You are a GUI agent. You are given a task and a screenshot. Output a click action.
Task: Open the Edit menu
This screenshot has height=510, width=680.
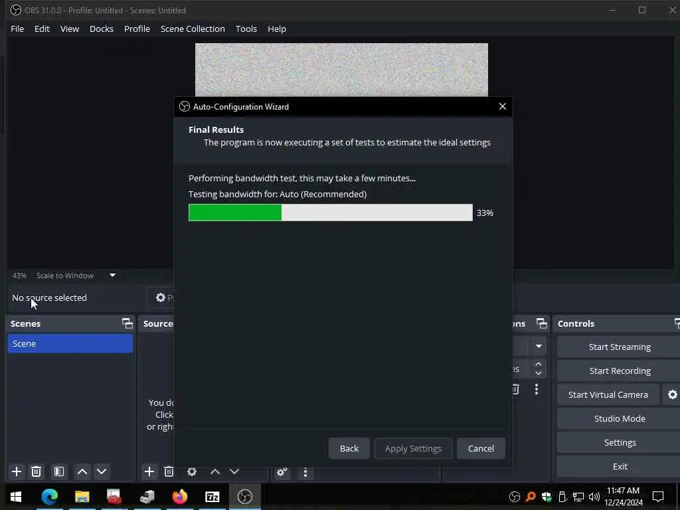point(42,29)
